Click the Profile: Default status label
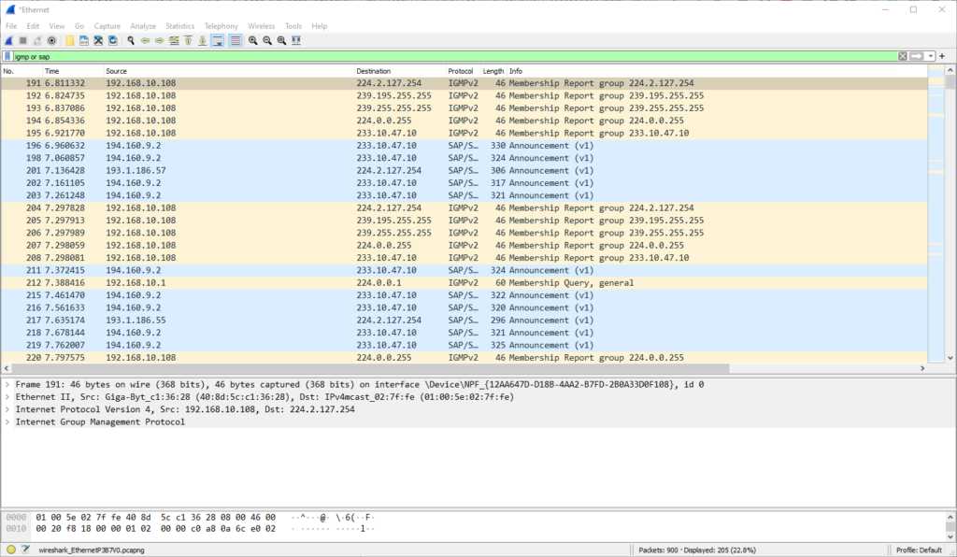The height and width of the screenshot is (557, 957). [x=919, y=550]
